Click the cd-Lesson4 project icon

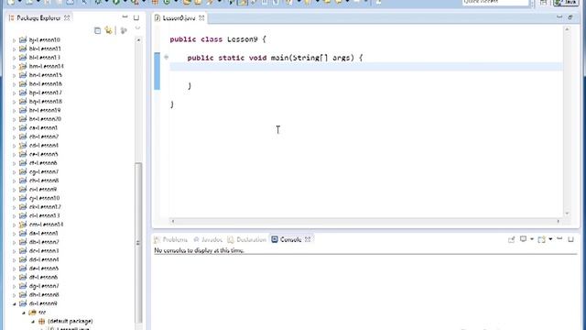[23, 145]
